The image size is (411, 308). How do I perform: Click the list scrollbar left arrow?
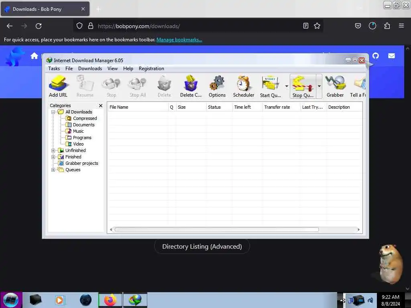point(111,230)
